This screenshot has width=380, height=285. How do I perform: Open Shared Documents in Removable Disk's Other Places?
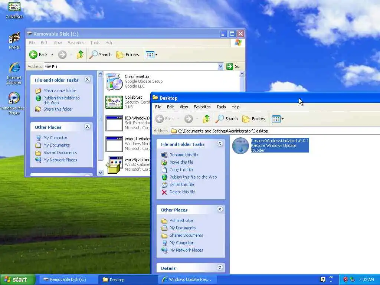point(60,153)
